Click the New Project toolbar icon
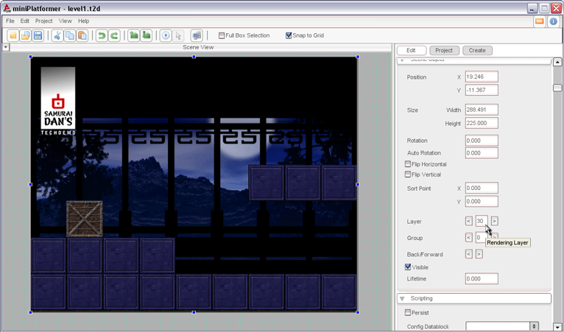564x332 pixels. click(13, 35)
